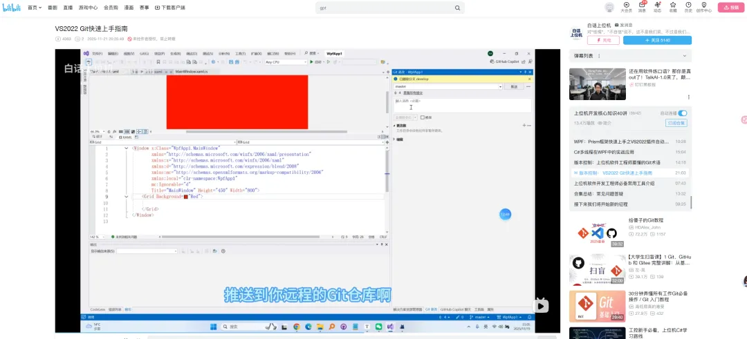Open the danmaku list options dots
Image resolution: width=747 pixels, height=339 pixels.
click(599, 56)
